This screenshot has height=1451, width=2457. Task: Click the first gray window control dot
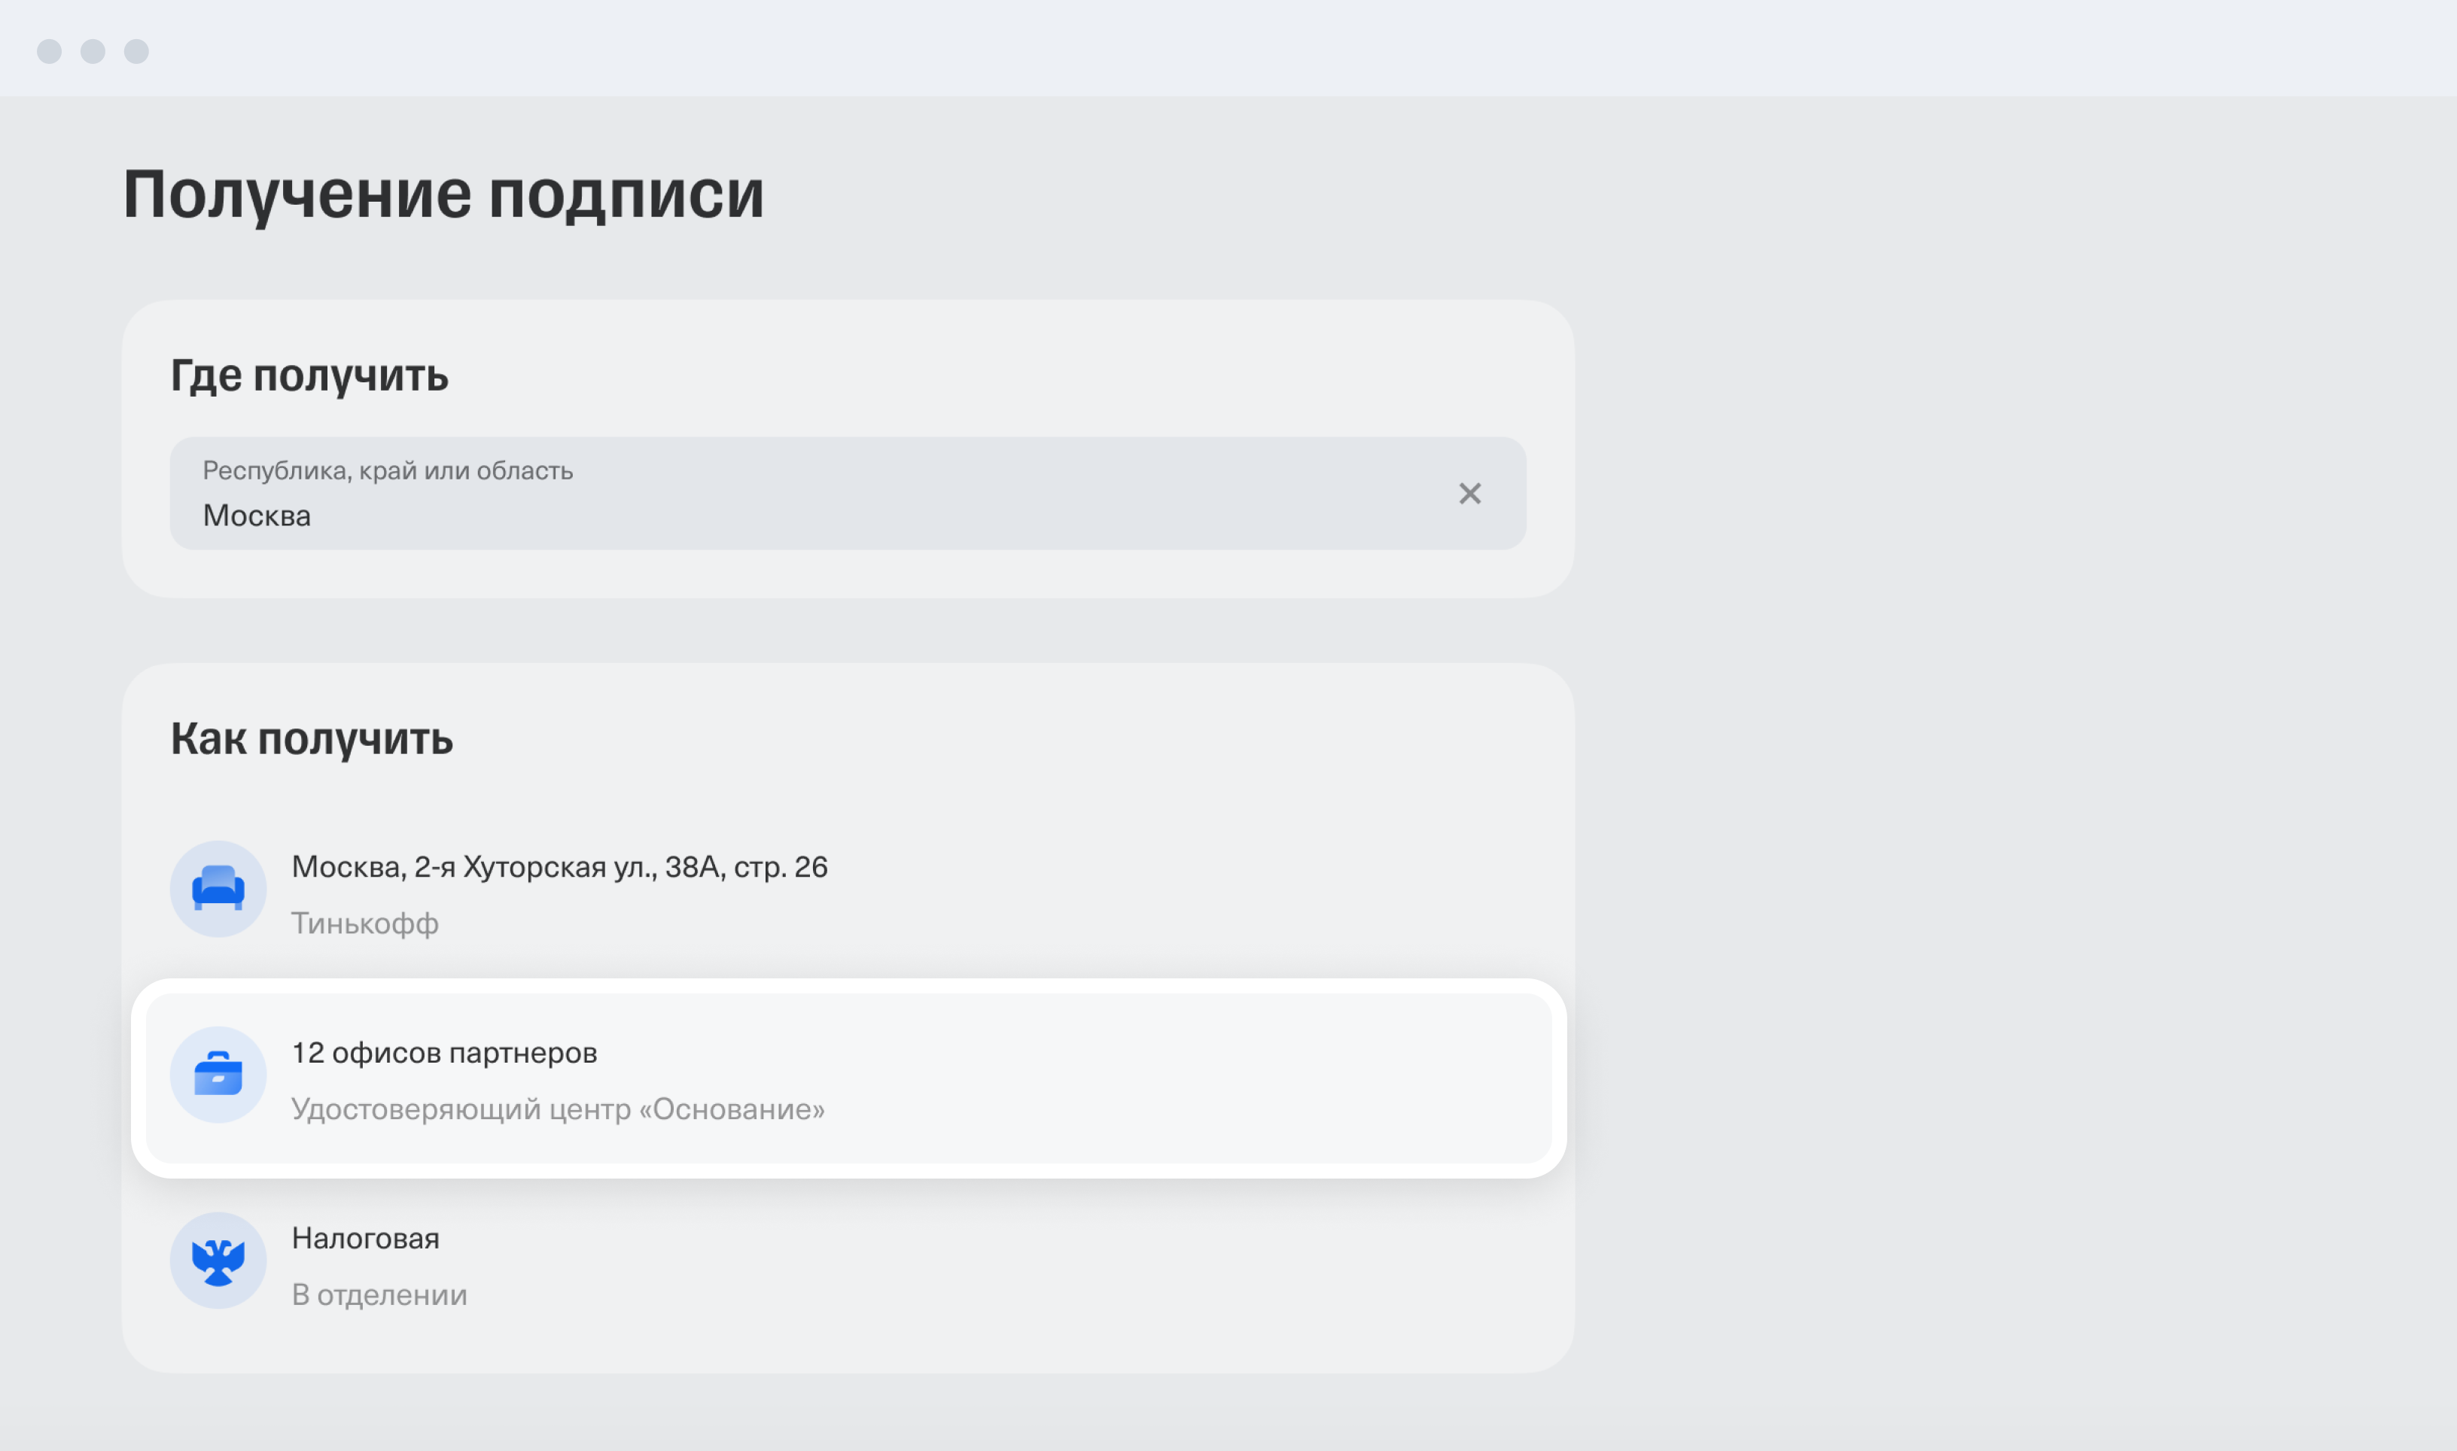point(49,51)
